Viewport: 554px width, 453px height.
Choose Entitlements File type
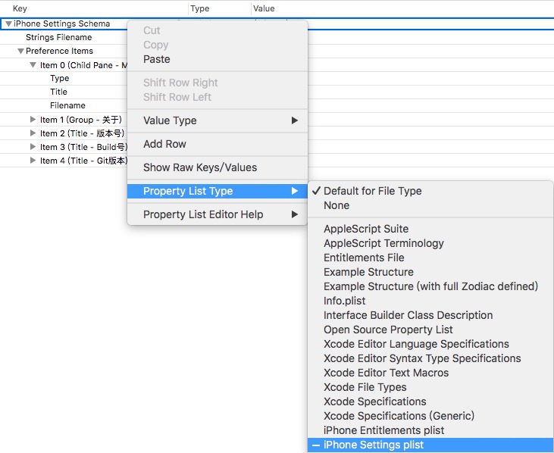click(364, 258)
